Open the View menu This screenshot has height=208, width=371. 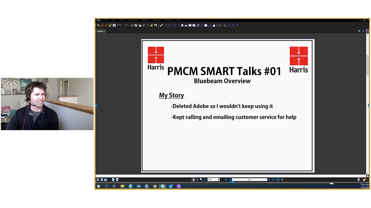tap(122, 20)
